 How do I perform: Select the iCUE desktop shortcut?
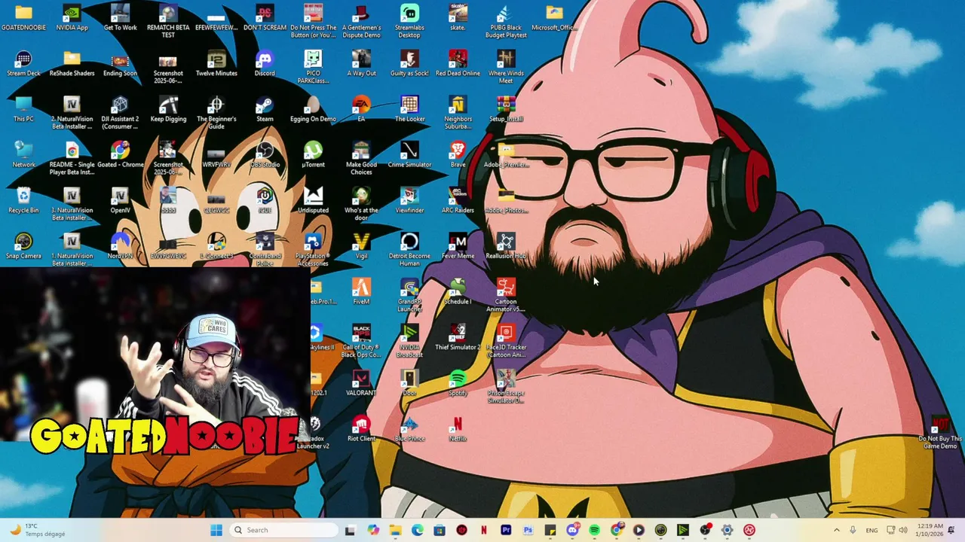tap(265, 201)
